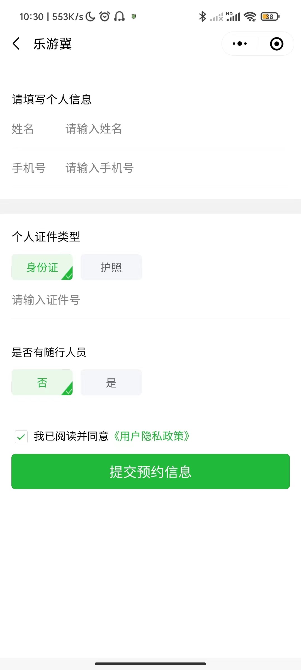
Task: Tap the battery indicator icon
Action: coord(270,17)
